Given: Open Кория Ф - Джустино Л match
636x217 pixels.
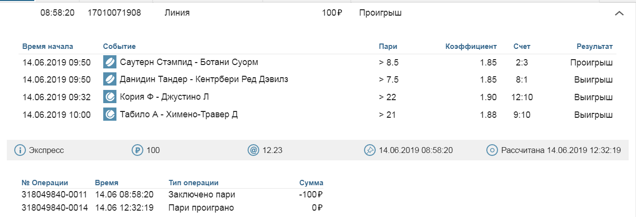Looking at the screenshot, I should [x=164, y=97].
